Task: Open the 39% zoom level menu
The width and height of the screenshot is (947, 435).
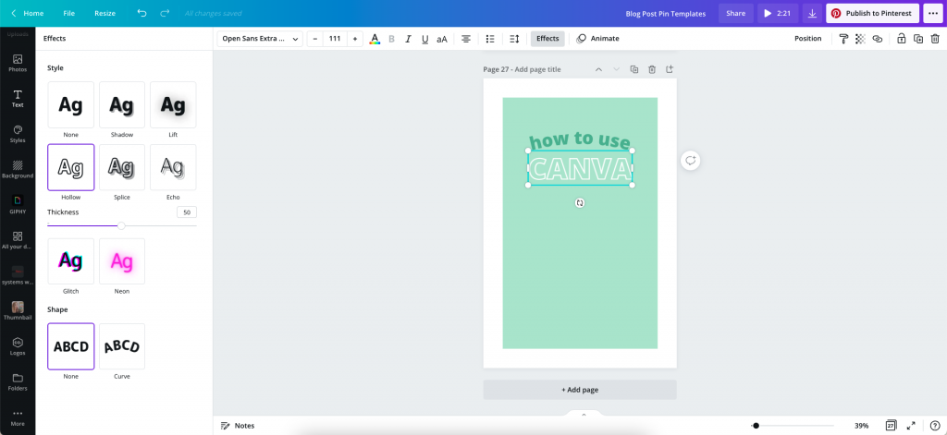Action: click(x=861, y=426)
